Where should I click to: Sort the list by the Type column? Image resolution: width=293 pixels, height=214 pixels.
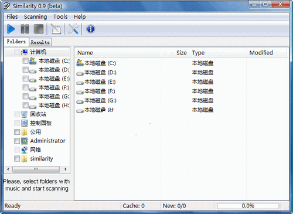(x=217, y=53)
